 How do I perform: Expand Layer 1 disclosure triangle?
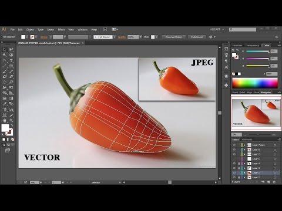pos(244,178)
